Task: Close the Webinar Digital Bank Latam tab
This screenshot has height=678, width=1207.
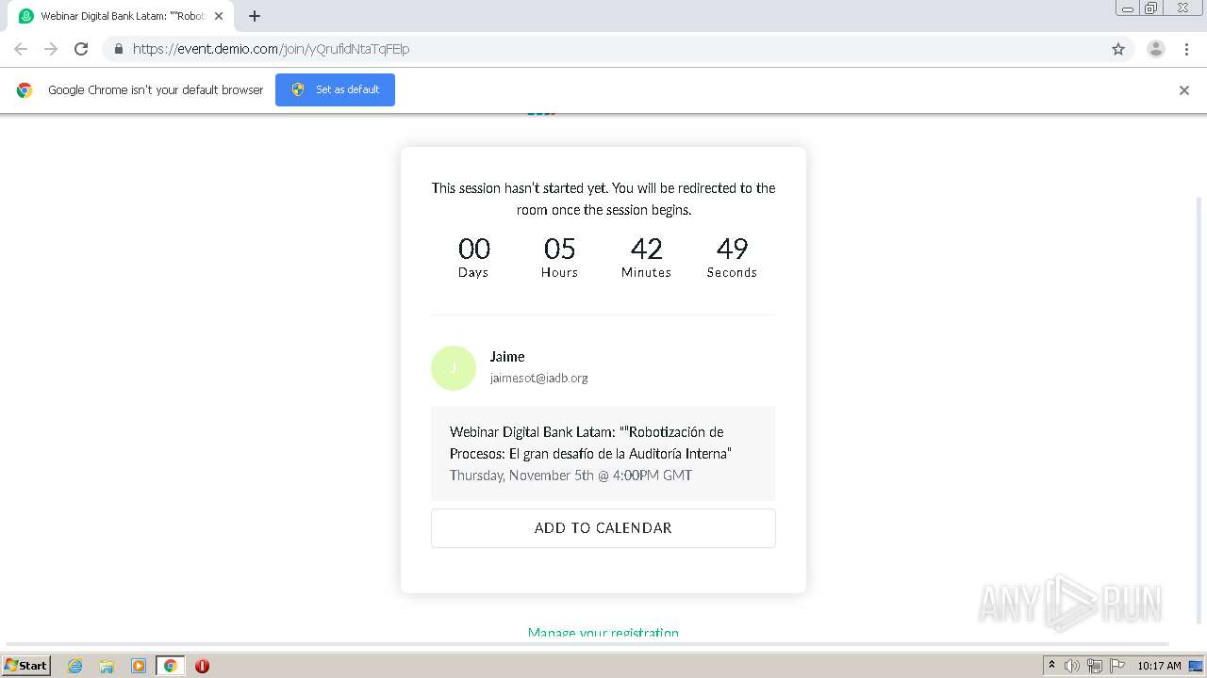Action: (x=219, y=16)
